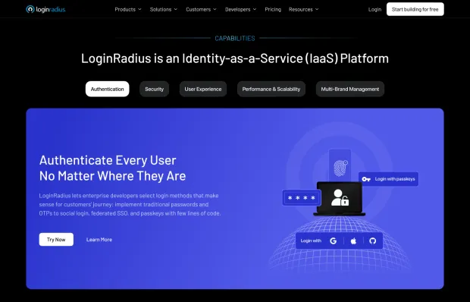
Task: Click the Apple icon in Login with bar
Action: [353, 241]
